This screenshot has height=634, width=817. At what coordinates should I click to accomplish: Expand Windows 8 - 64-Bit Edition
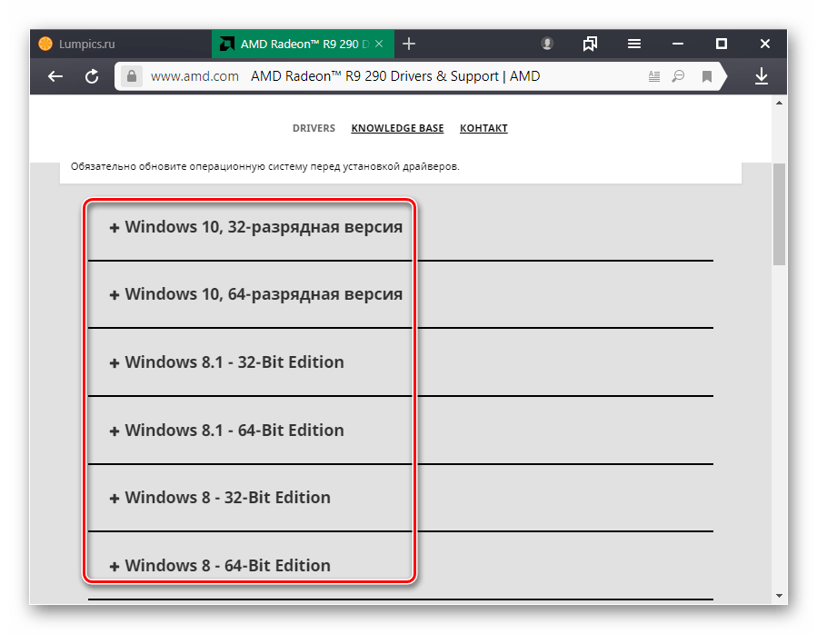(220, 566)
